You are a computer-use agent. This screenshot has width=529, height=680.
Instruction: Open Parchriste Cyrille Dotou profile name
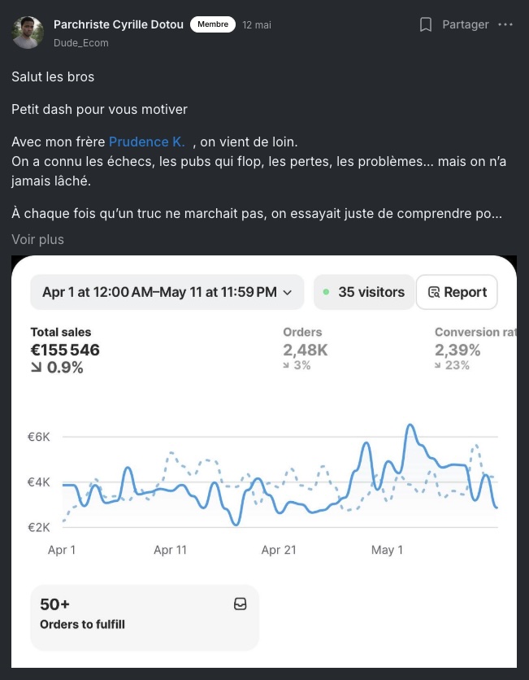point(119,24)
